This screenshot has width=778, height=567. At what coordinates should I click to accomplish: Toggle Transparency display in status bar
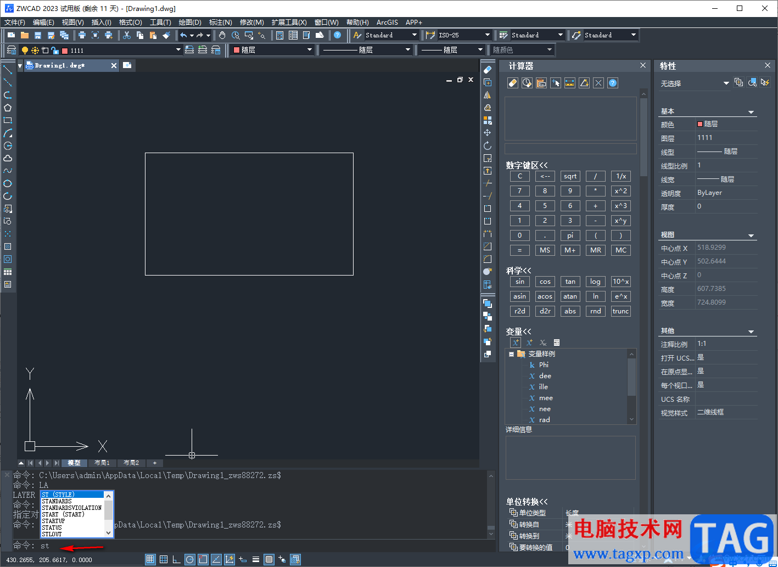tap(269, 559)
